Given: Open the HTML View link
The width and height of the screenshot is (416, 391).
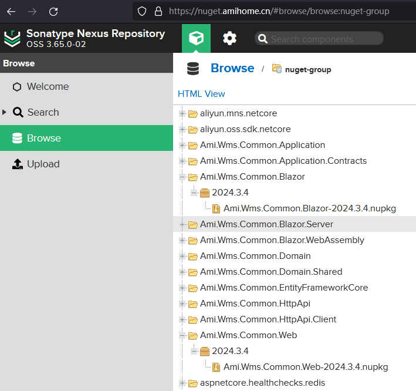Looking at the screenshot, I should pos(201,94).
